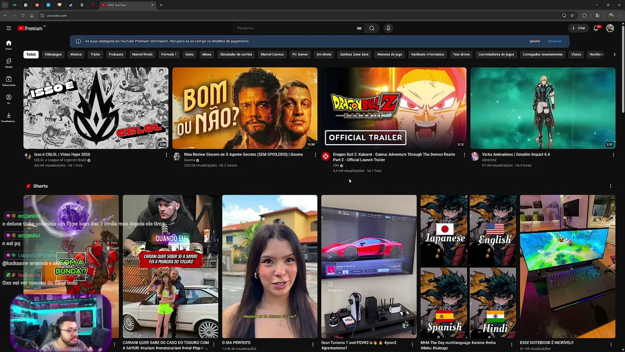Bookmark this page with the star icon

click(x=572, y=16)
